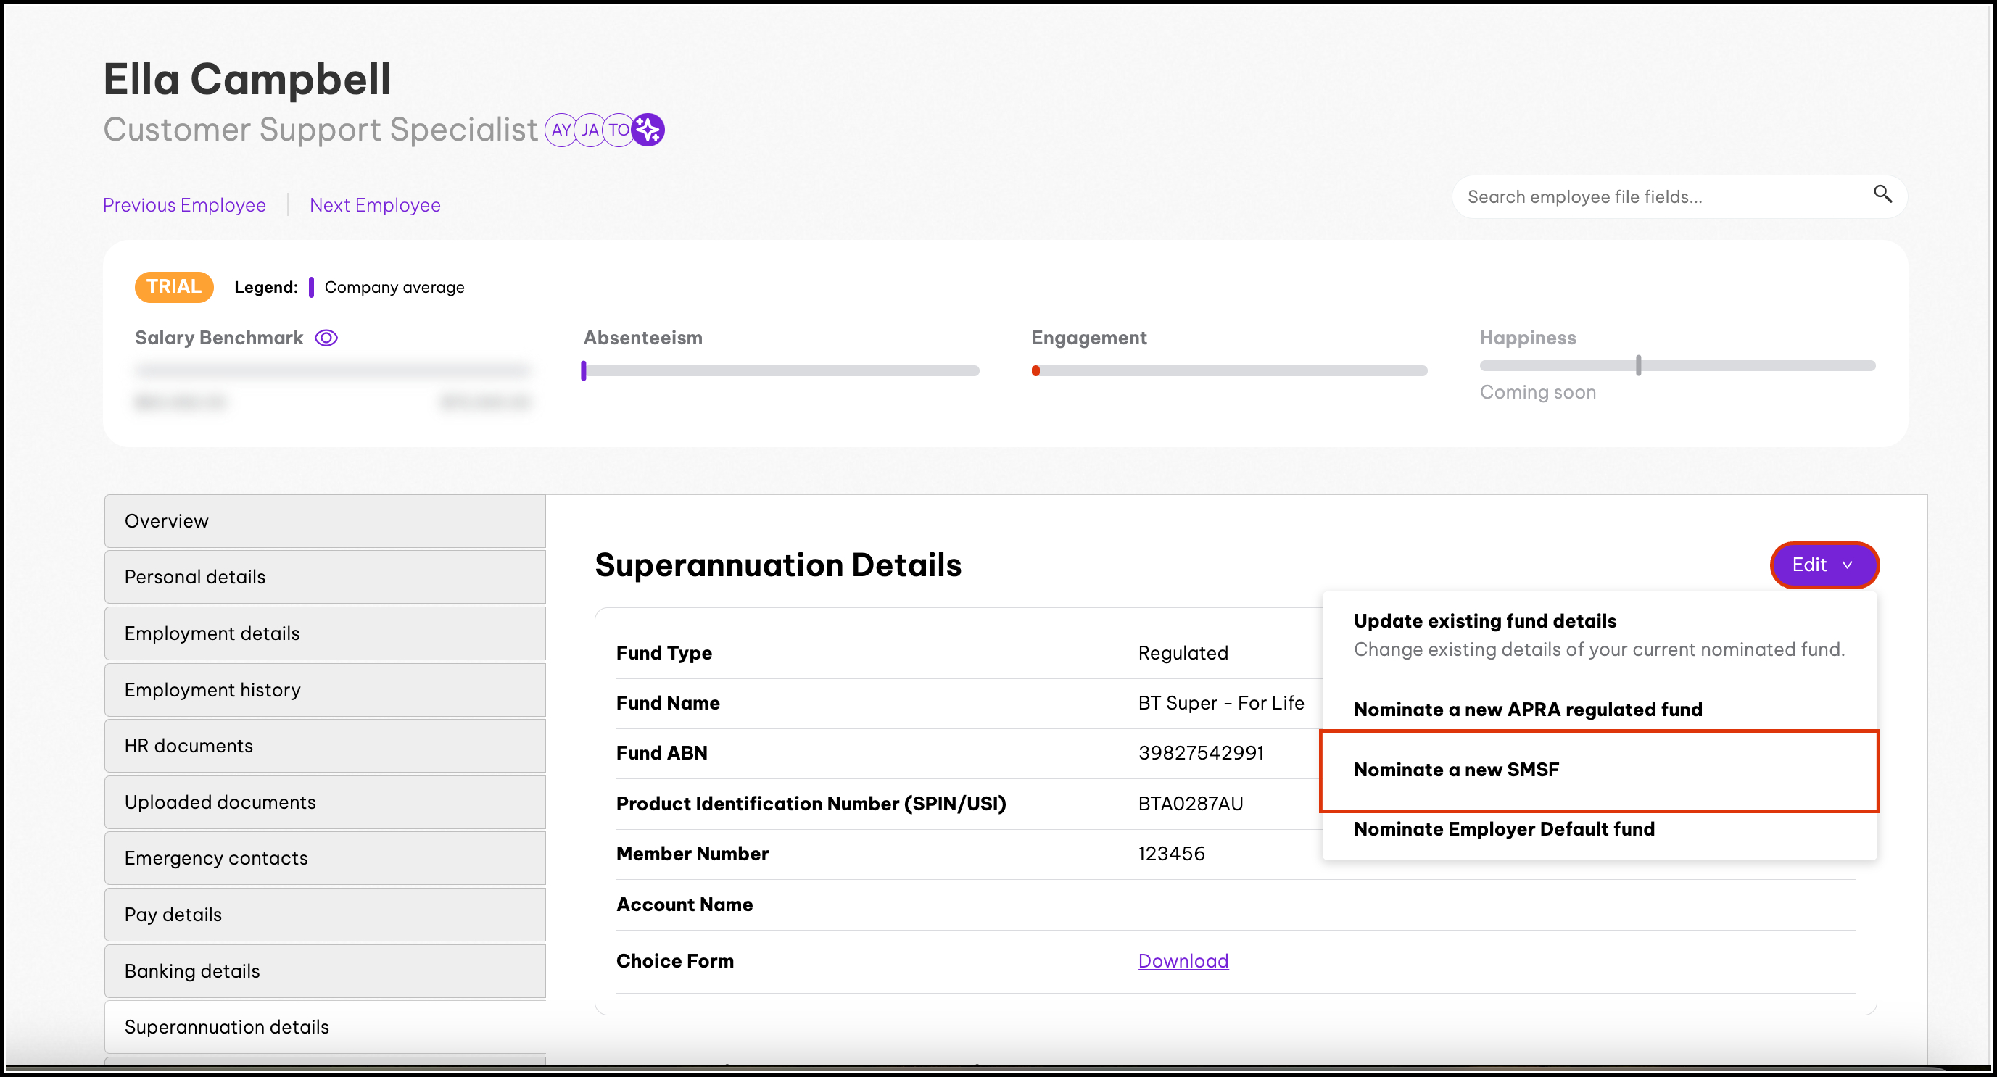Click the purple sparkle AI icon
Screen dimensions: 1997x1077
pos(648,130)
